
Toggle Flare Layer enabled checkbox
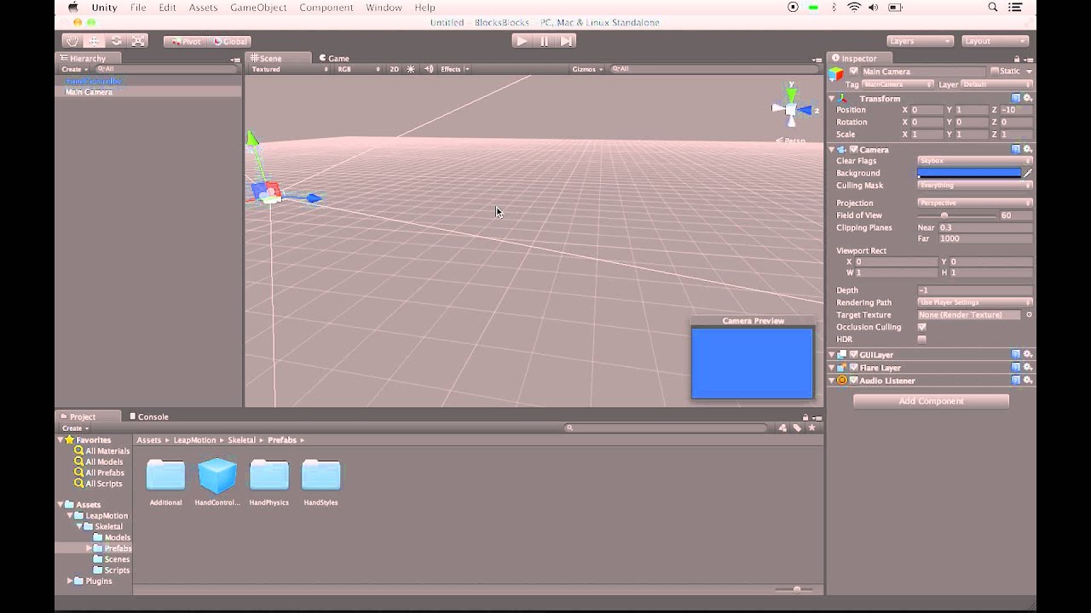[x=853, y=367]
